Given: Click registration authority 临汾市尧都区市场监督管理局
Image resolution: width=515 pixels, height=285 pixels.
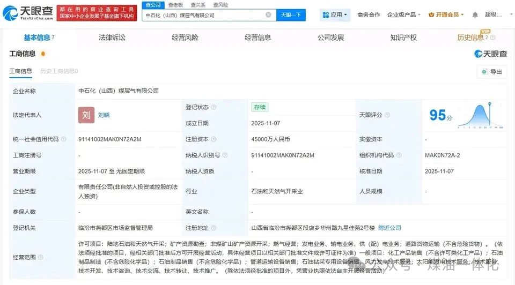Looking at the screenshot, I should pyautogui.click(x=115, y=228).
